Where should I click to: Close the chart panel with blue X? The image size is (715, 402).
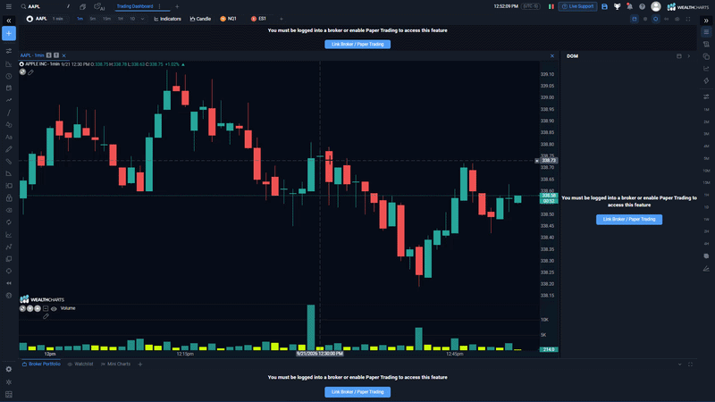[x=552, y=55]
